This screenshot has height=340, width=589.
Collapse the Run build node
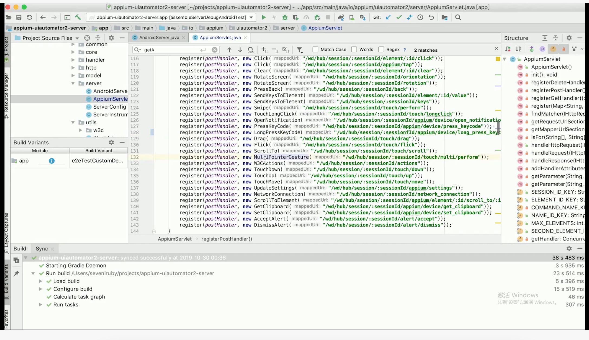(x=33, y=273)
